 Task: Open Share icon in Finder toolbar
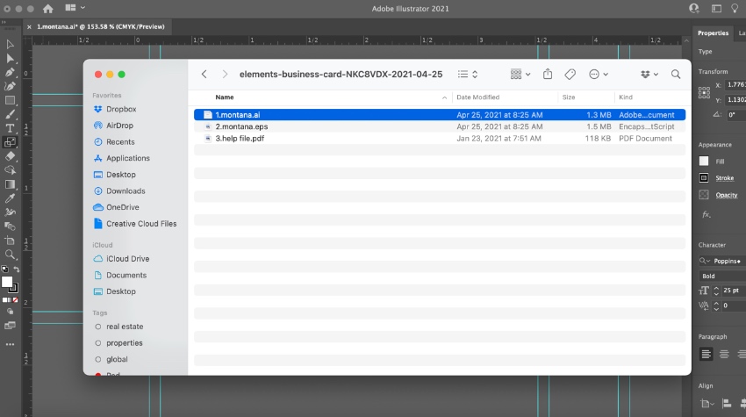tap(548, 74)
